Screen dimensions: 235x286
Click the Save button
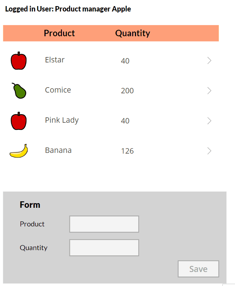[198, 269]
